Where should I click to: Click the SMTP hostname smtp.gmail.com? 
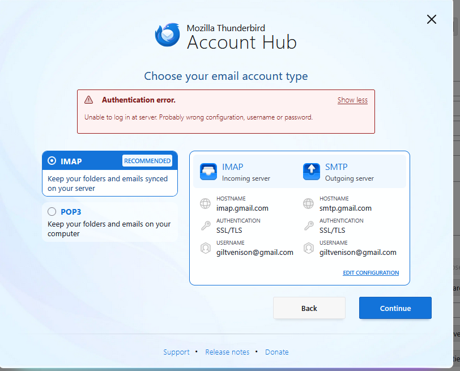click(346, 208)
